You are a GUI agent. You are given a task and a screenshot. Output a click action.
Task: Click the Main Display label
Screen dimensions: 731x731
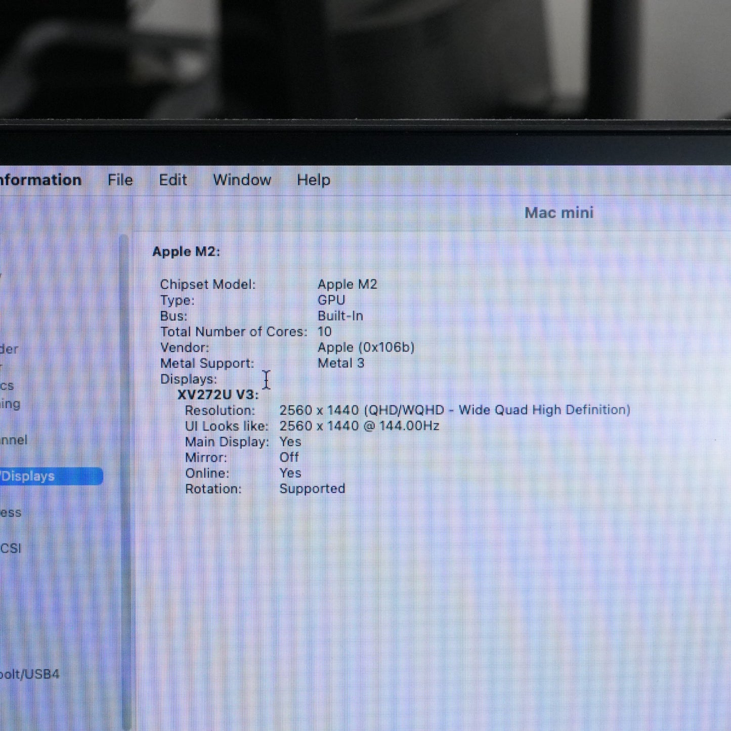click(x=227, y=442)
